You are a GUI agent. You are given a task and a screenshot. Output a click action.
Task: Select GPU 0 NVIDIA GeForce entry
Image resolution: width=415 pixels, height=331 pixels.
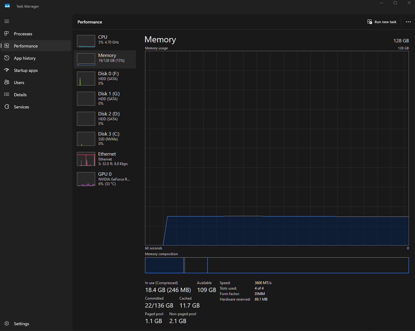click(x=105, y=179)
